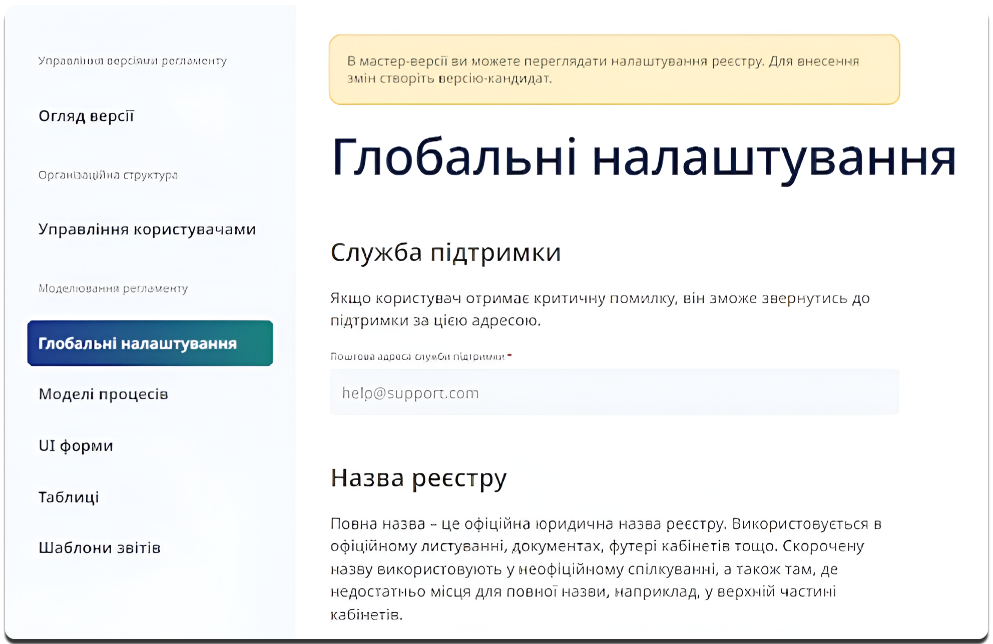Click the Моделювання регламенту group label
993x644 pixels.
pos(113,288)
